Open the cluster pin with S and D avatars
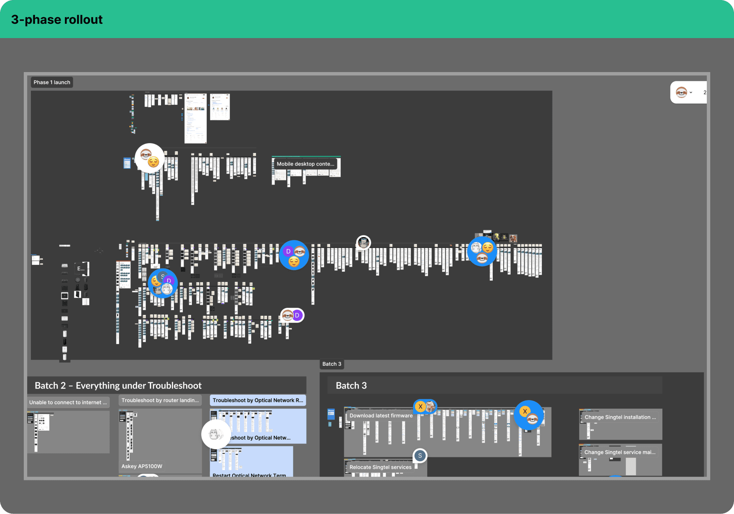 [x=163, y=284]
